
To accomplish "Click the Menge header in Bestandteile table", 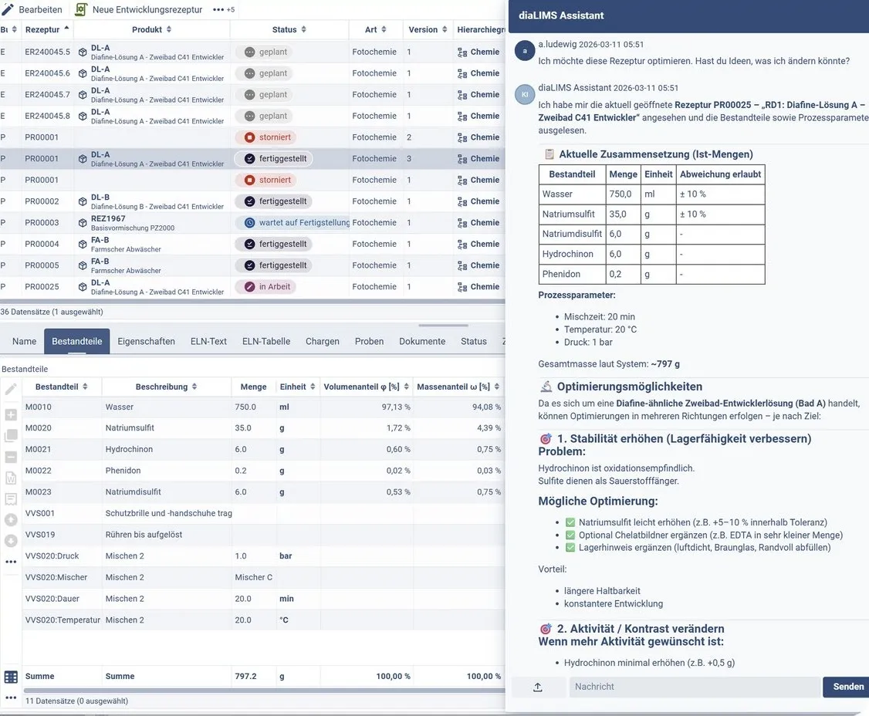I will 253,387.
